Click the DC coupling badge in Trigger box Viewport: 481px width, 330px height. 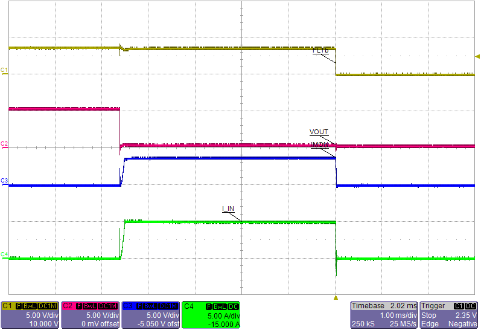[471, 306]
